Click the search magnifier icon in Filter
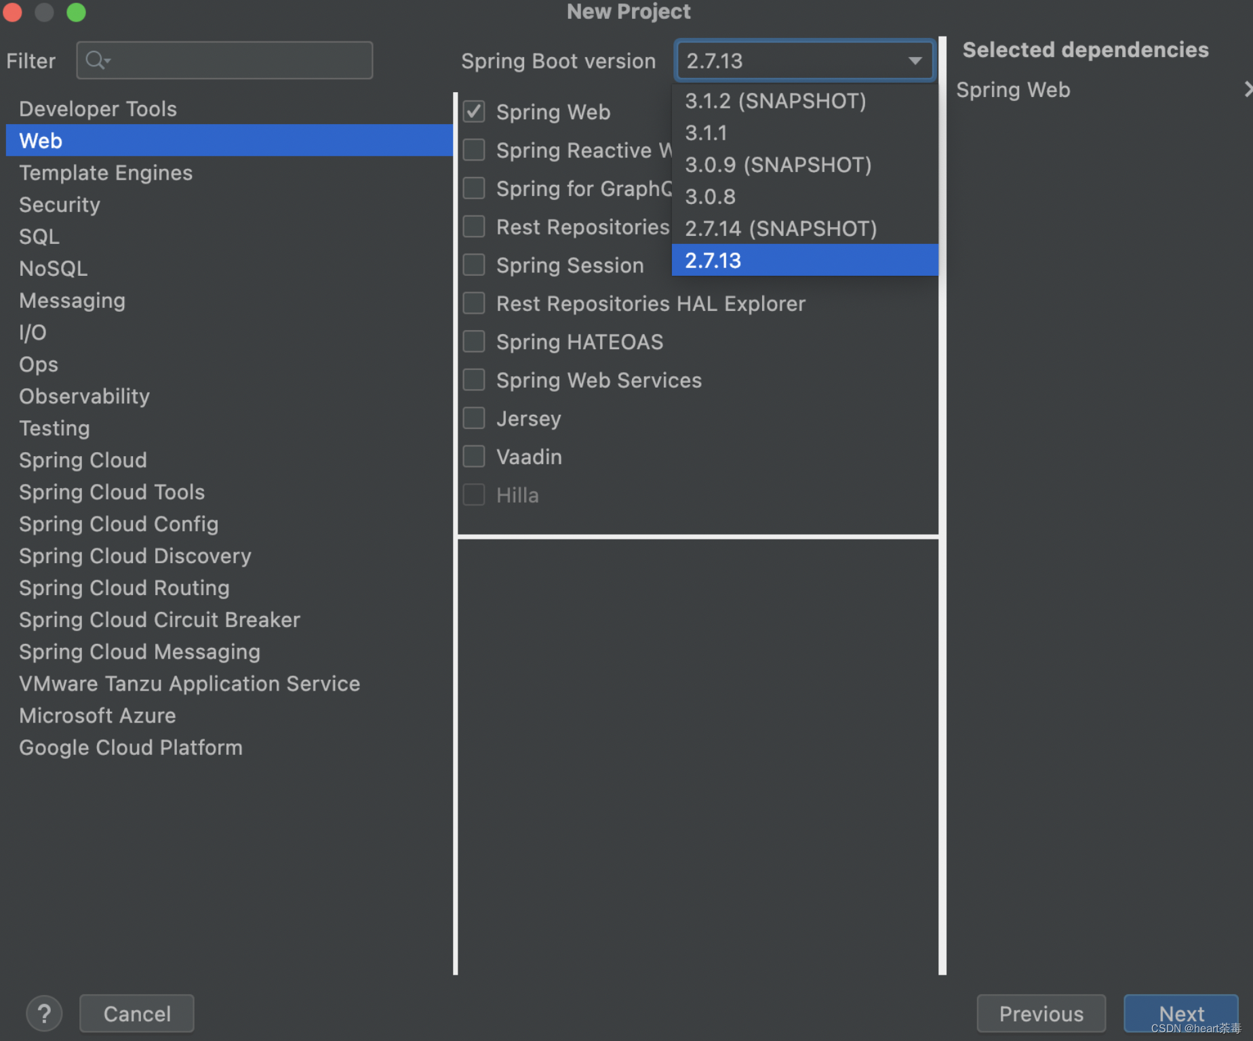This screenshot has width=1253, height=1041. click(97, 60)
